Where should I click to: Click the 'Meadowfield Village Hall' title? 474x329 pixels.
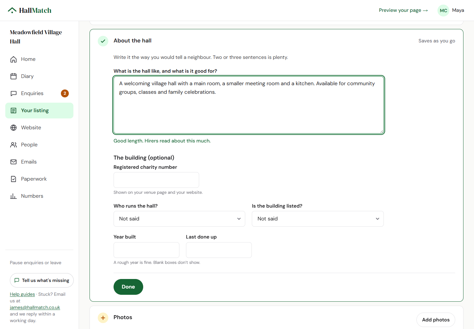tap(36, 37)
